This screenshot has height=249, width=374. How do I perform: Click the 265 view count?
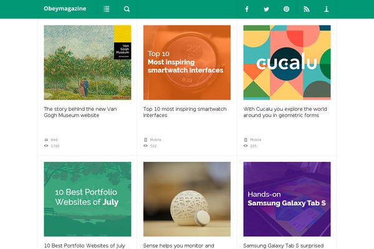[253, 146]
